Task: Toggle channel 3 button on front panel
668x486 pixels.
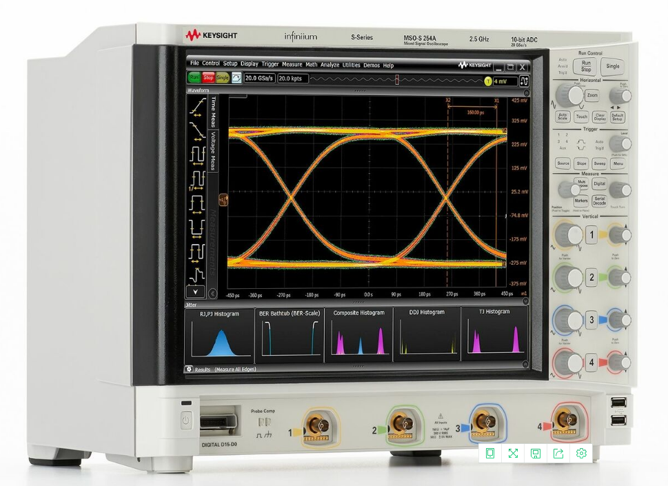Action: 590,320
